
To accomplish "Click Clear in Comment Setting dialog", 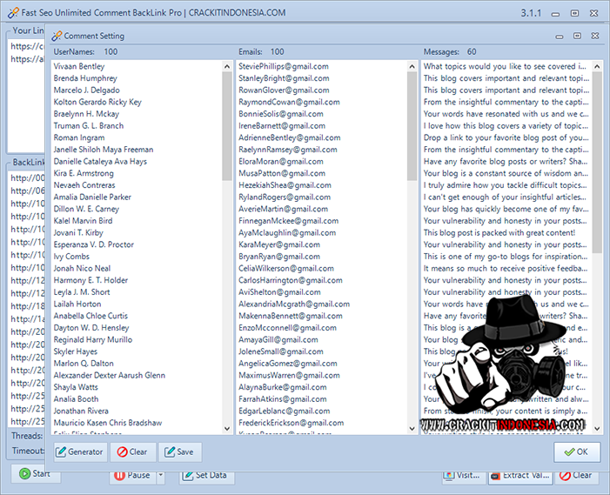I will tap(131, 452).
